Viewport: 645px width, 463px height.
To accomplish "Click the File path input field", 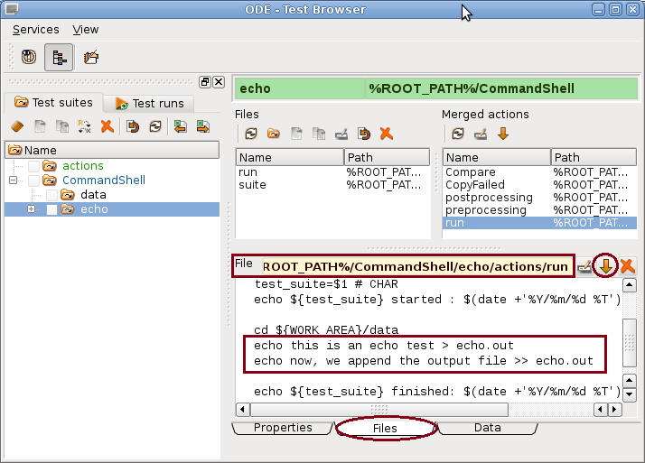I will pos(416,266).
